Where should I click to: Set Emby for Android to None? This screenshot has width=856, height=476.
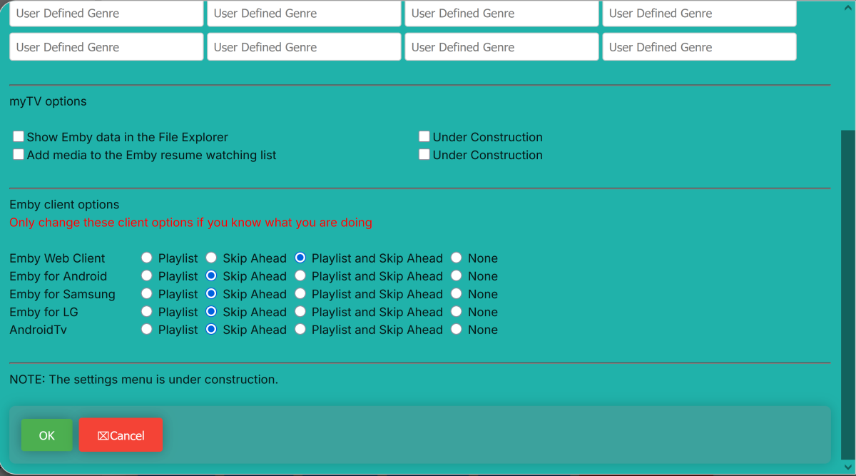coord(457,275)
